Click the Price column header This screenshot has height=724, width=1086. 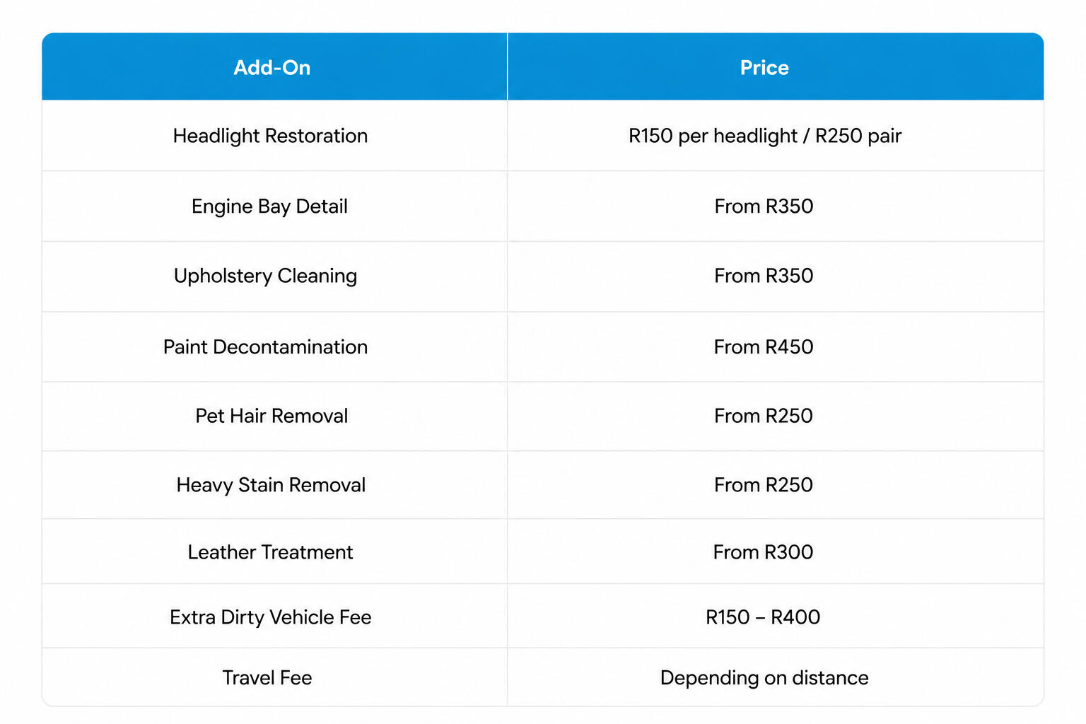click(x=764, y=68)
